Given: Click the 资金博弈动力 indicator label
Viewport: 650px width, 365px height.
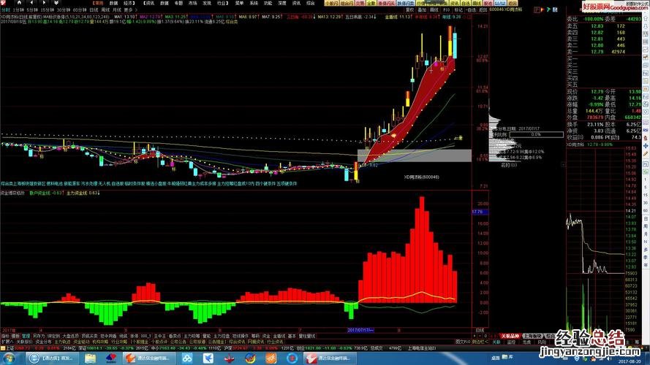Looking at the screenshot, I should (x=12, y=193).
